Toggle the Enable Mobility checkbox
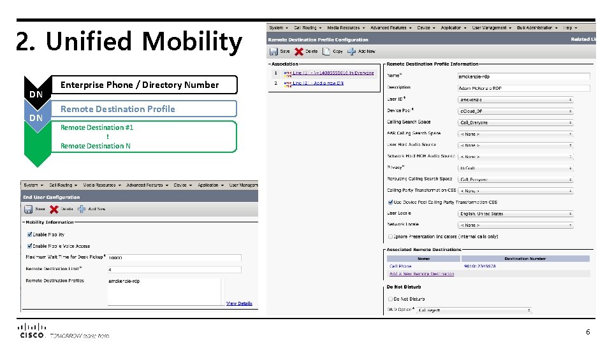The height and width of the screenshot is (344, 612). [30, 234]
